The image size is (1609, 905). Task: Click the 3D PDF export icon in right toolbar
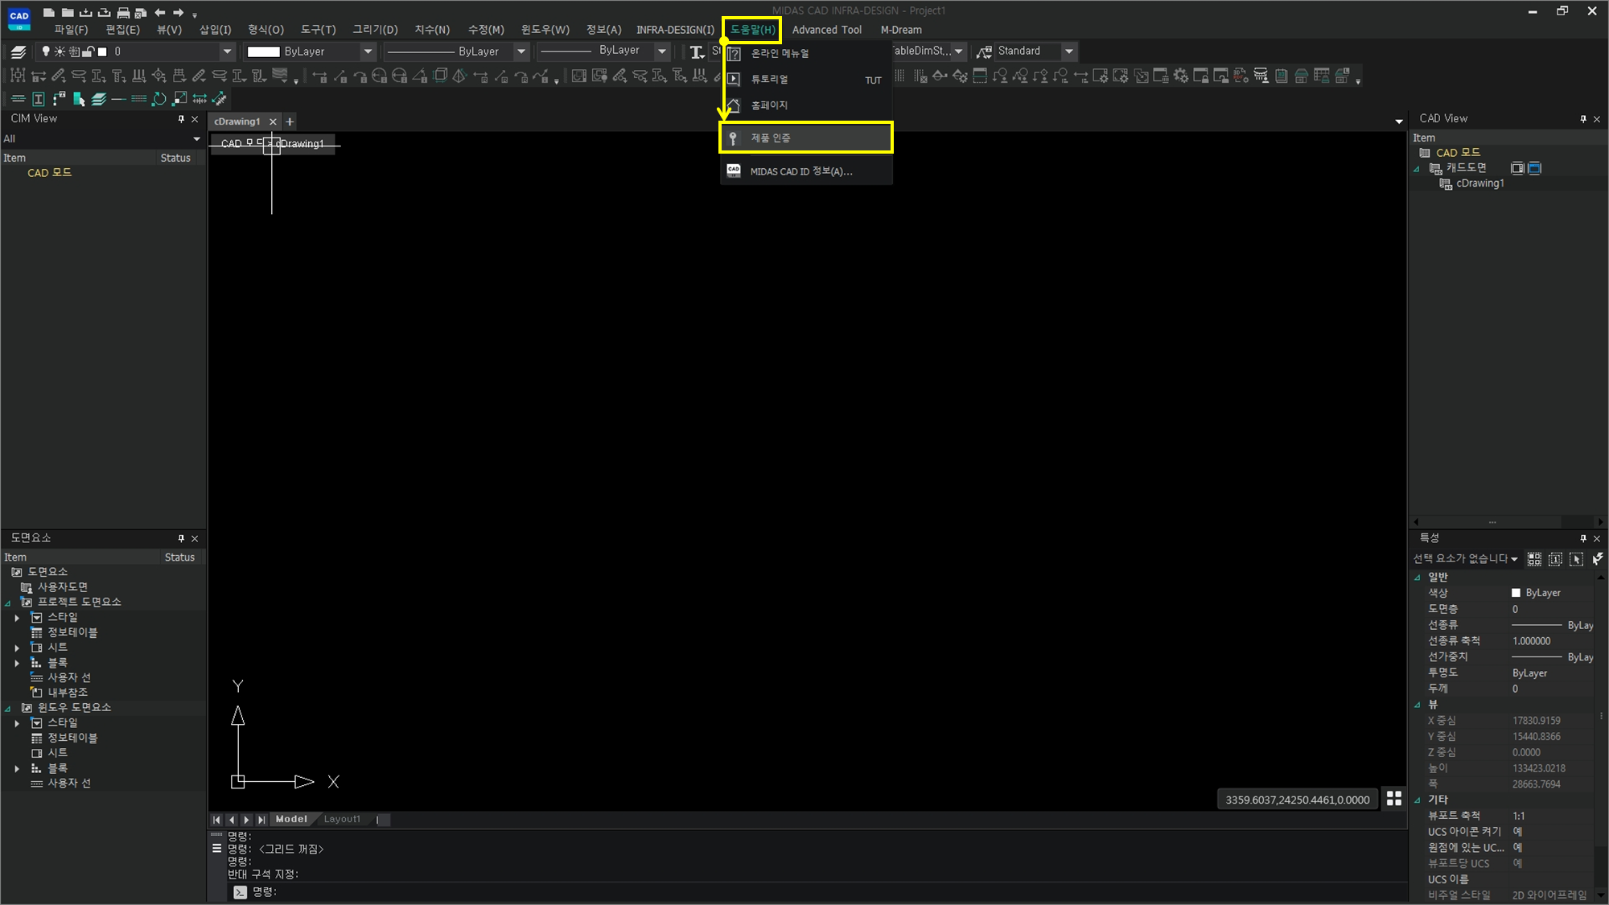1241,76
